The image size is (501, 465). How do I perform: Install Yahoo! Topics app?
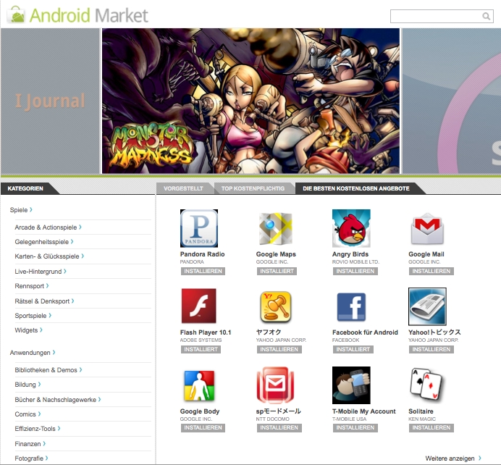[x=431, y=350]
